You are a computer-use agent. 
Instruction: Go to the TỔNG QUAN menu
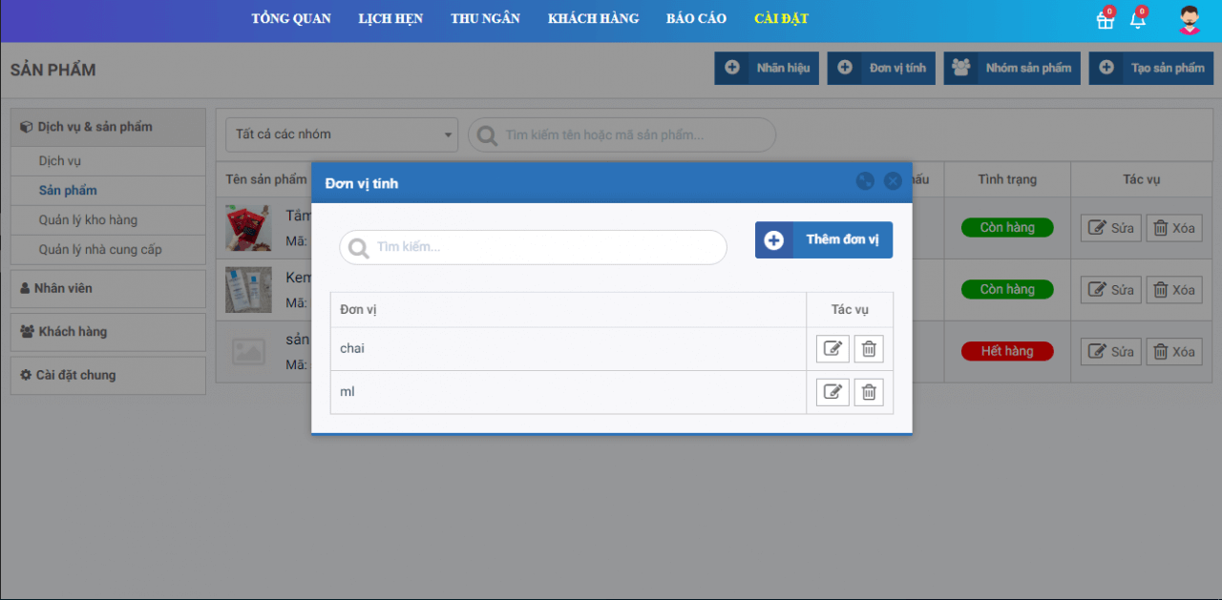(x=291, y=19)
